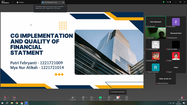The height and width of the screenshot is (105, 187).
Task: Open the shared screen options menu icon
Action: pos(63,2)
